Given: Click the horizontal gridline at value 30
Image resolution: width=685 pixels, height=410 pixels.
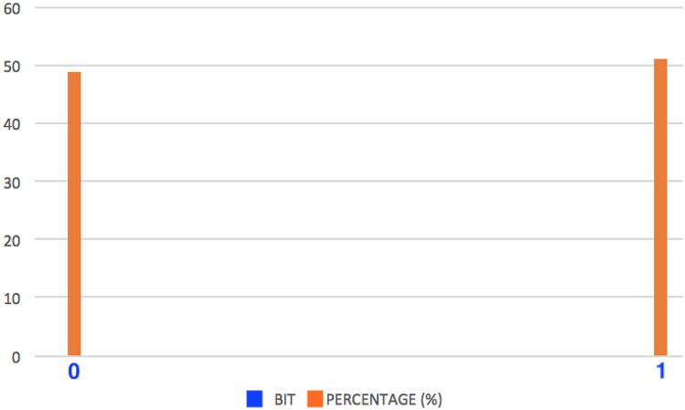Looking at the screenshot, I should click(366, 181).
